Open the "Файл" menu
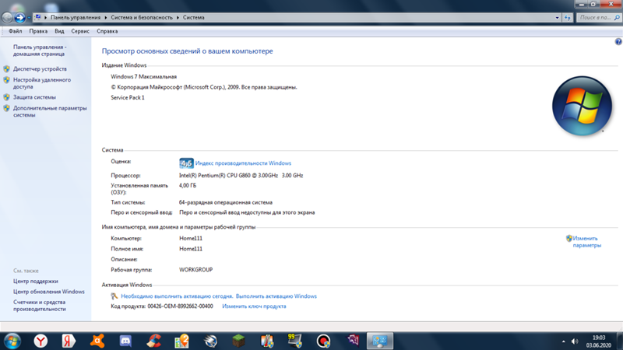Viewport: 623px width, 350px height. [16, 31]
